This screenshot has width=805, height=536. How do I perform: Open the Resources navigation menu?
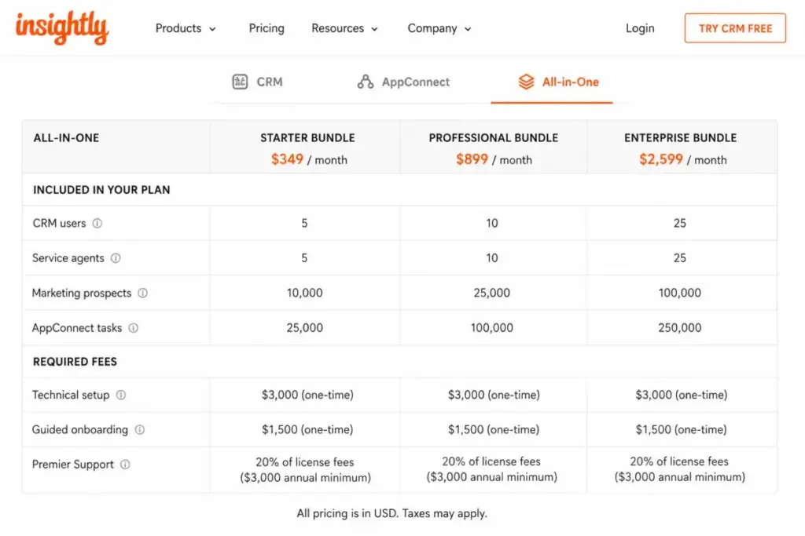point(344,28)
